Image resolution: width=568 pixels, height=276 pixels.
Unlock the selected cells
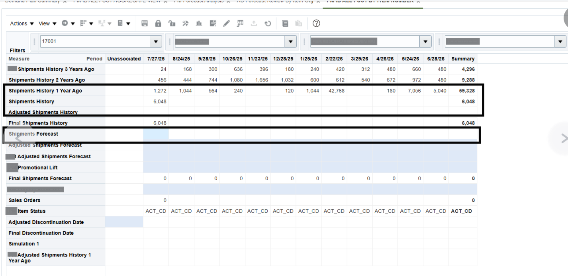tap(172, 23)
